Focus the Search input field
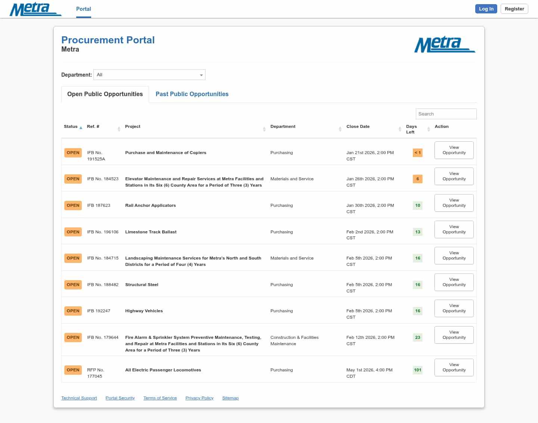 click(446, 114)
